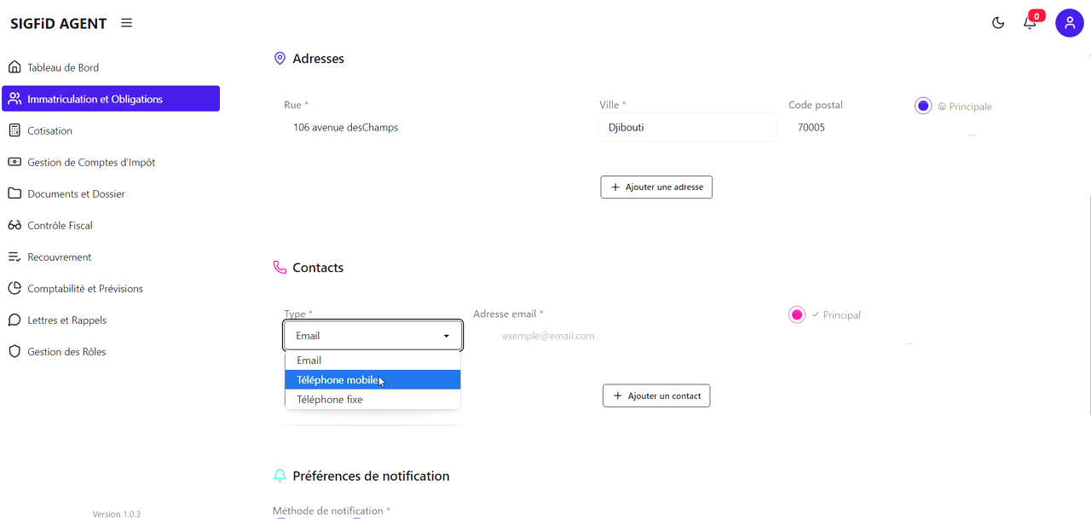Click the Type dropdown arrow
1091x519 pixels.
click(x=446, y=336)
